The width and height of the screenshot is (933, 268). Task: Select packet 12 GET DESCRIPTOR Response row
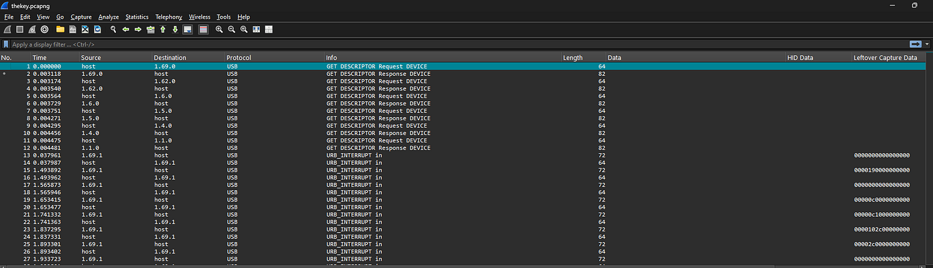click(463, 148)
